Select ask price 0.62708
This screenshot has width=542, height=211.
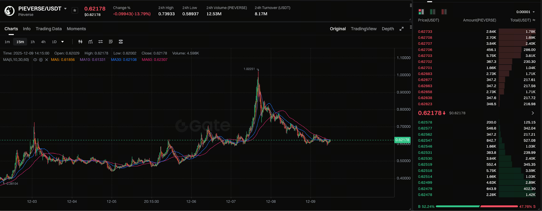pyautogui.click(x=425, y=38)
